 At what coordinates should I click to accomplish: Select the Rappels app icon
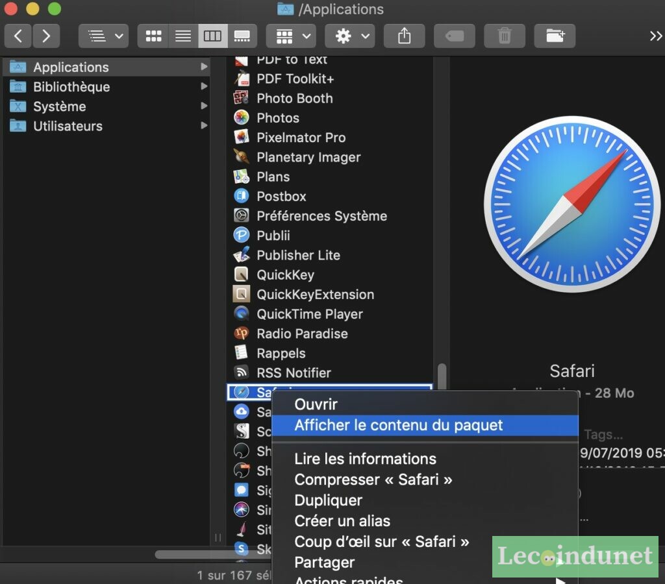click(242, 353)
